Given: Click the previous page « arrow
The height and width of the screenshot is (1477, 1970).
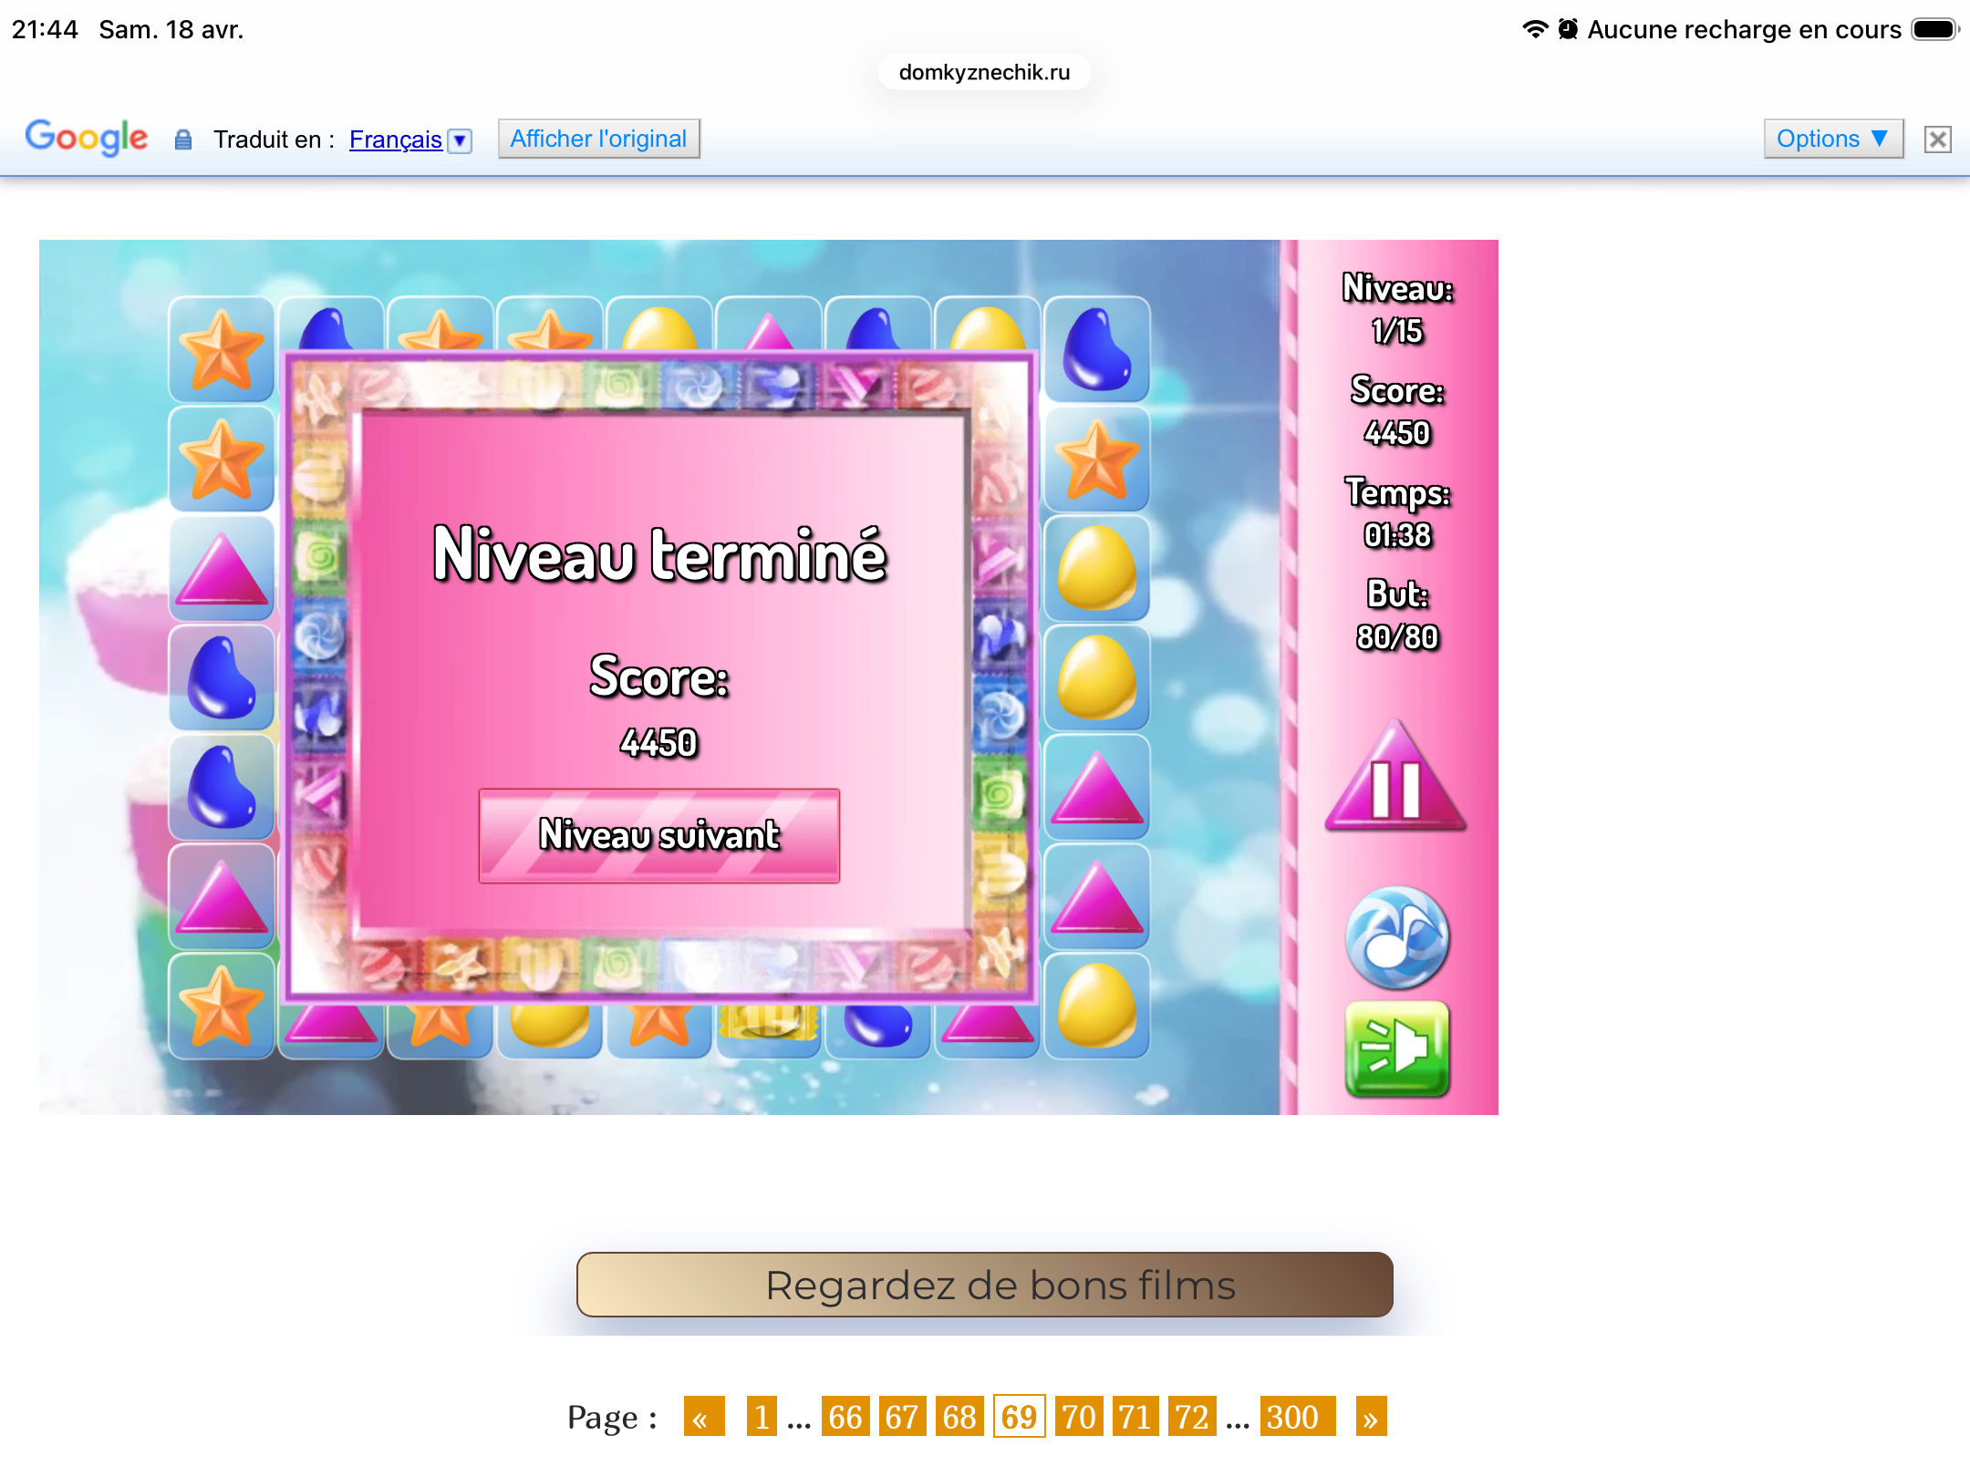Looking at the screenshot, I should [703, 1416].
